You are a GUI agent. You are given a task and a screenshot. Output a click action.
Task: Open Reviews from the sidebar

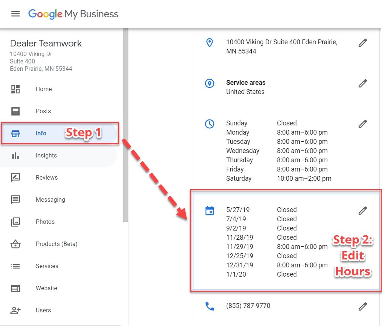(47, 178)
